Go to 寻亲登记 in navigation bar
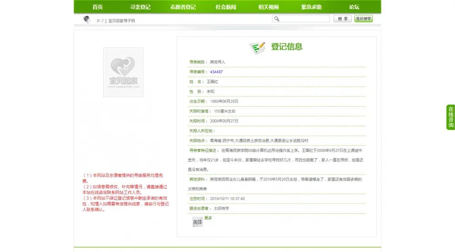 (140, 7)
